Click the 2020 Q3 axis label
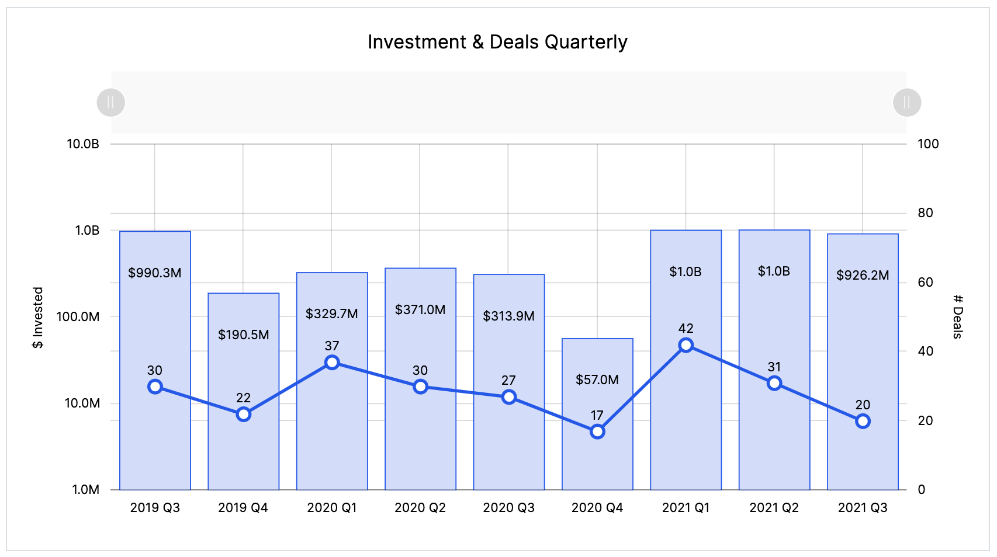997x557 pixels. 508,507
